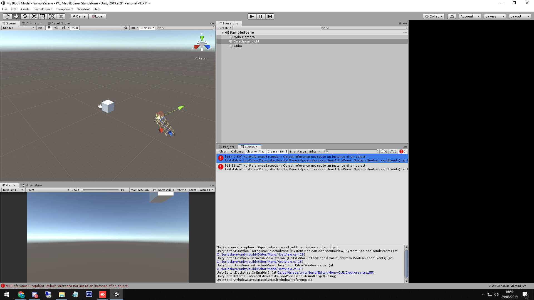The width and height of the screenshot is (534, 300).
Task: Toggle 2D scene view mode
Action: (40, 27)
